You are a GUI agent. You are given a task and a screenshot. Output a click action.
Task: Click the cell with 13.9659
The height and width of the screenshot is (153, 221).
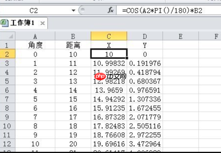109,90
